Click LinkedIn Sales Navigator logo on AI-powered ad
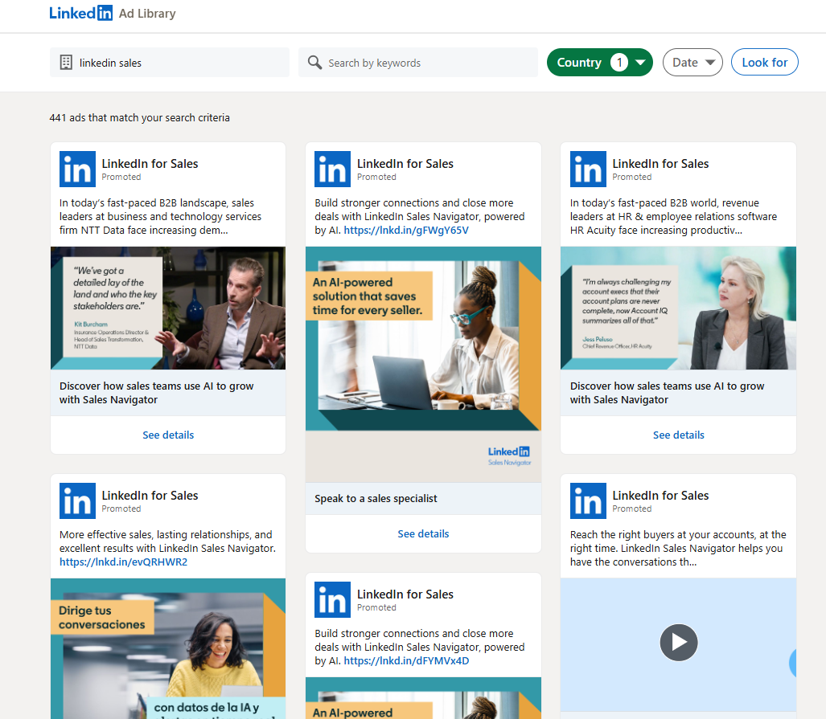The height and width of the screenshot is (719, 826). tap(509, 456)
